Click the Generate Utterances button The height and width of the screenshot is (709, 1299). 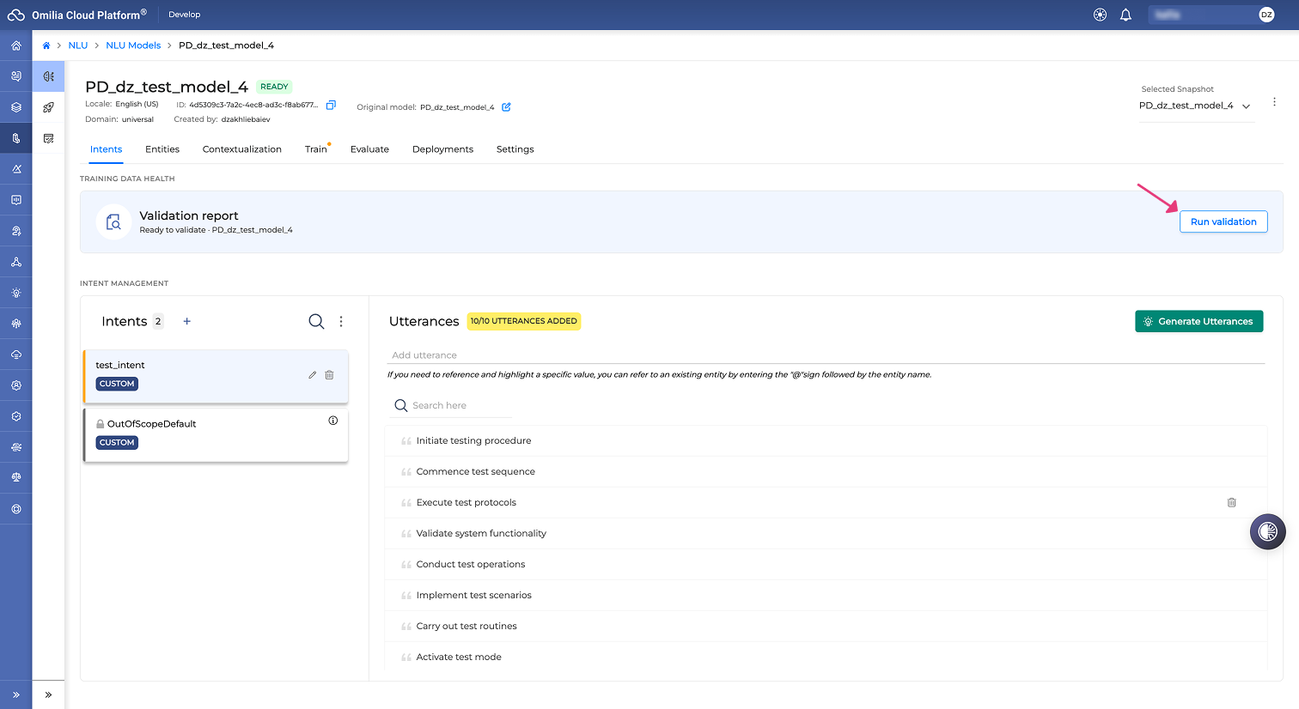click(x=1198, y=321)
